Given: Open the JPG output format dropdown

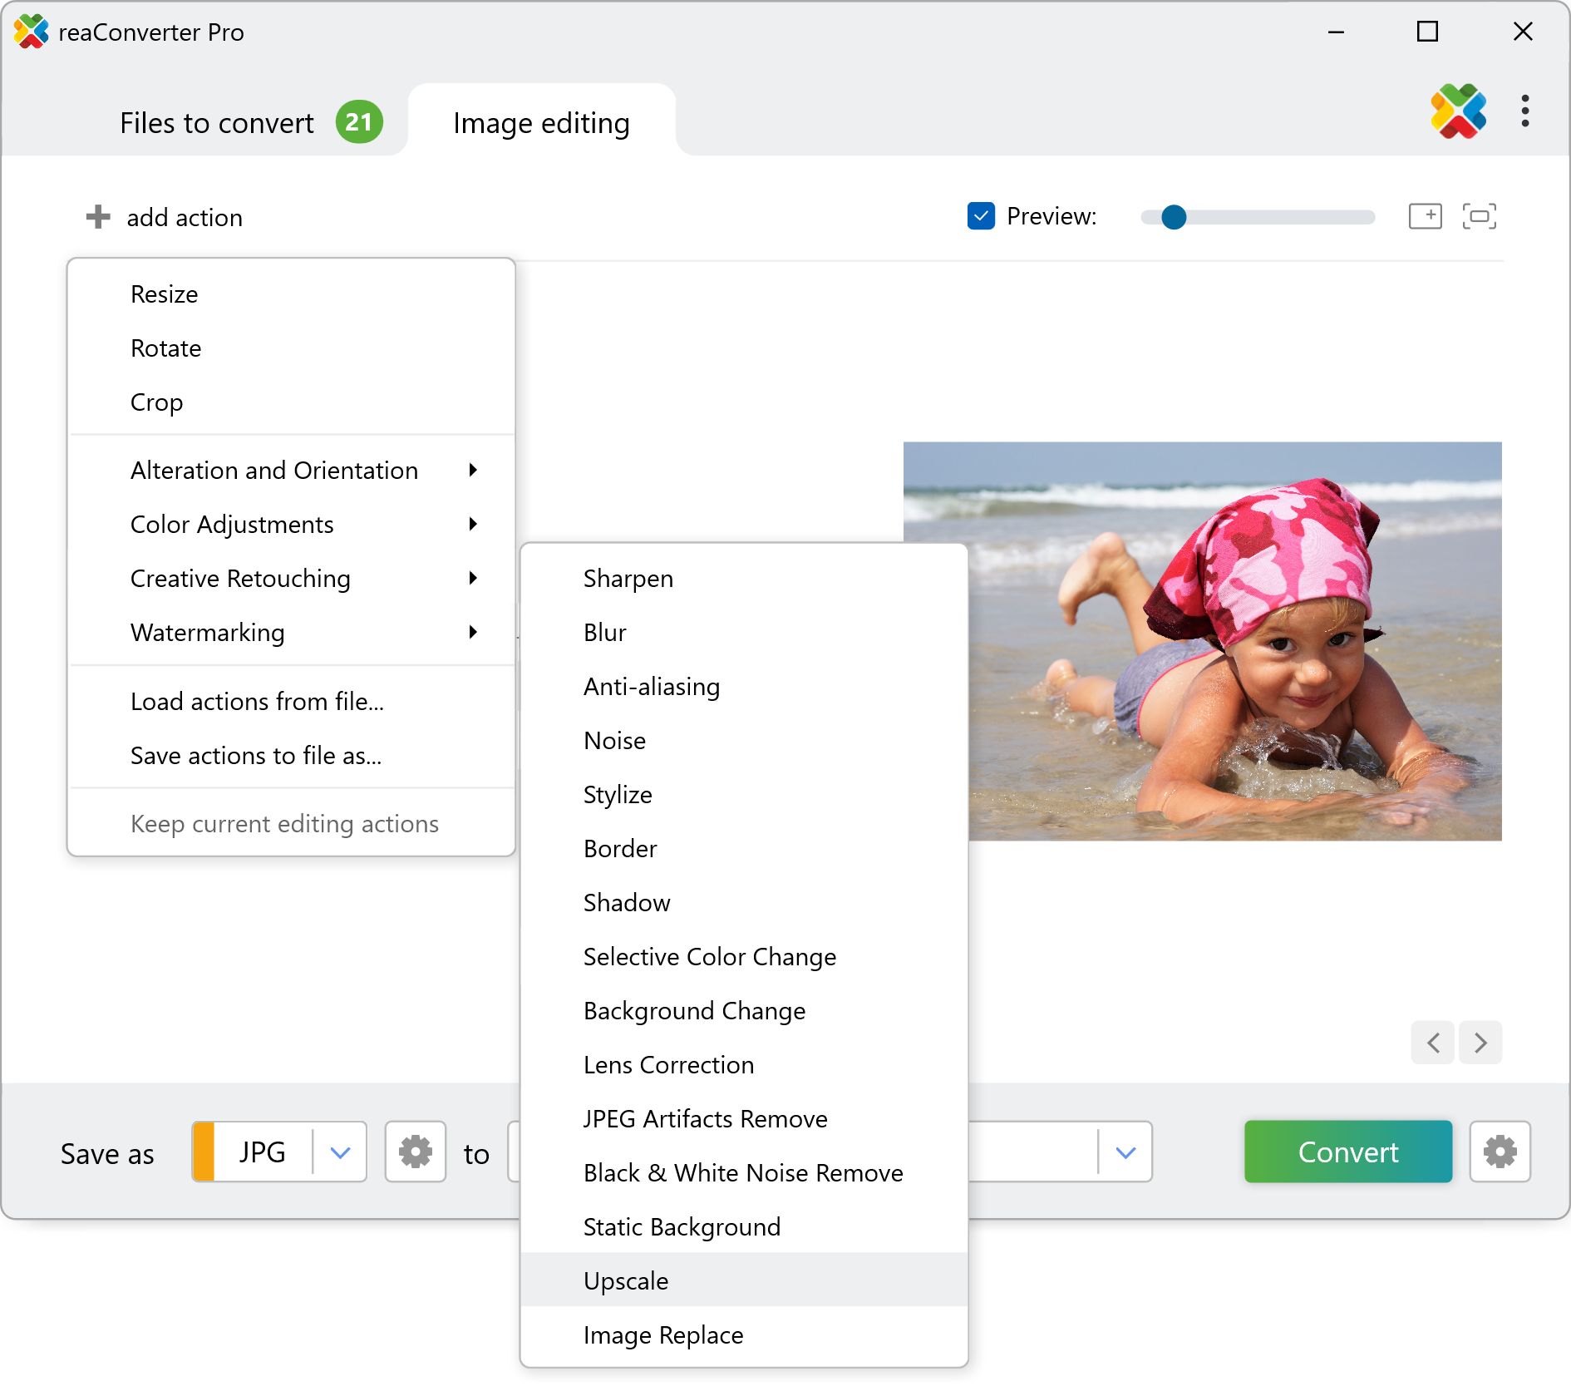Looking at the screenshot, I should pyautogui.click(x=340, y=1152).
